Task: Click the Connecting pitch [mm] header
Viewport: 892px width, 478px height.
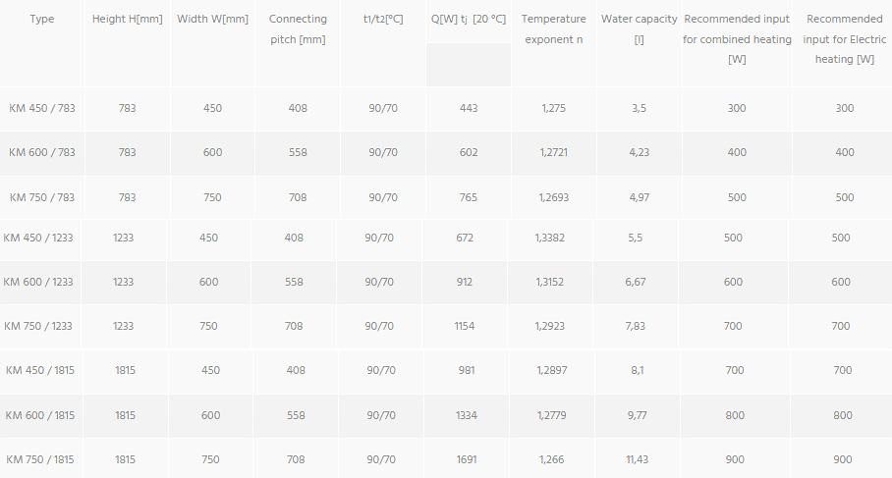Action: tap(298, 29)
